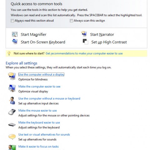Click the keyboard icon in settings list
Screen dimensions: 150x150
12,124
